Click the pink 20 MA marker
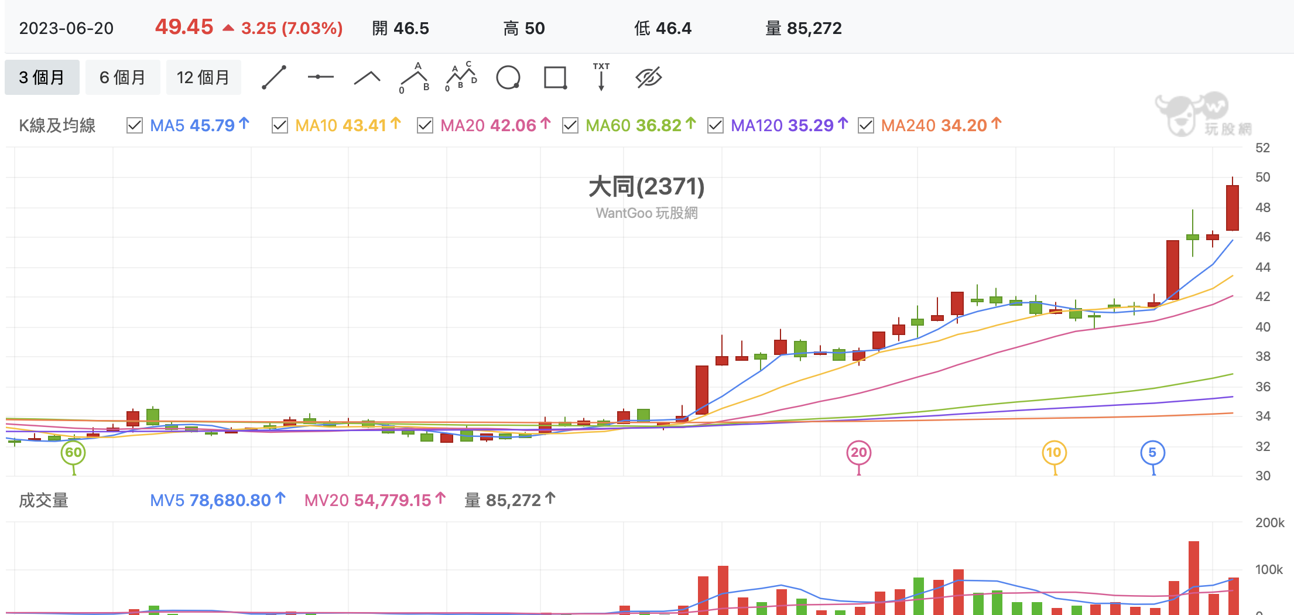 859,452
